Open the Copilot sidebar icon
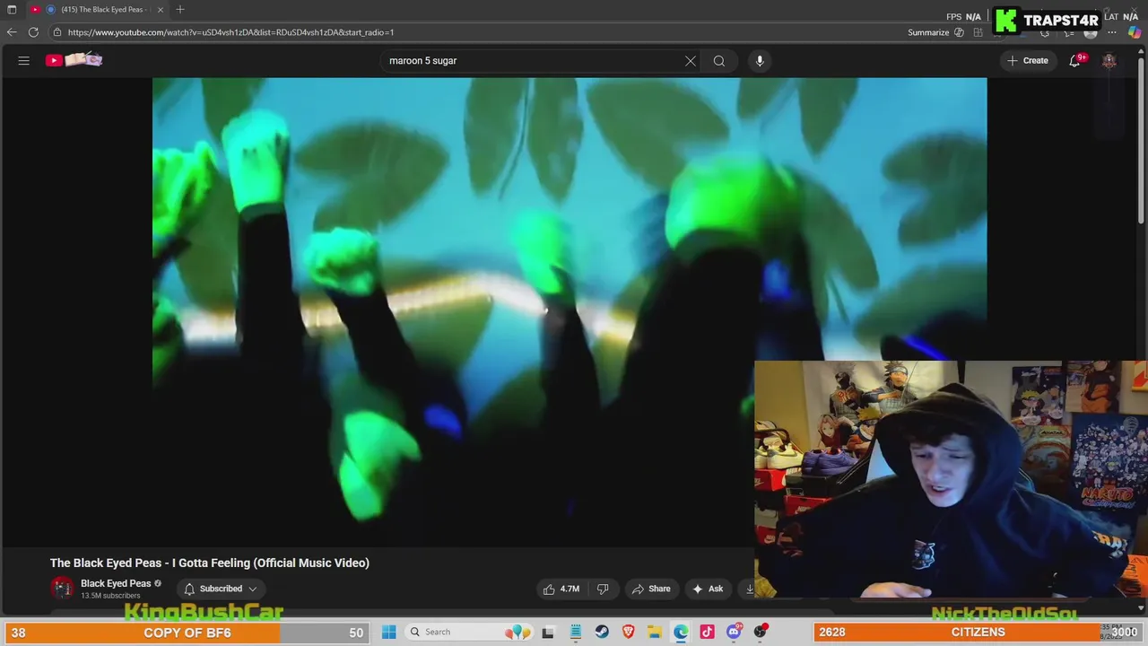The image size is (1148, 646). point(1135,32)
